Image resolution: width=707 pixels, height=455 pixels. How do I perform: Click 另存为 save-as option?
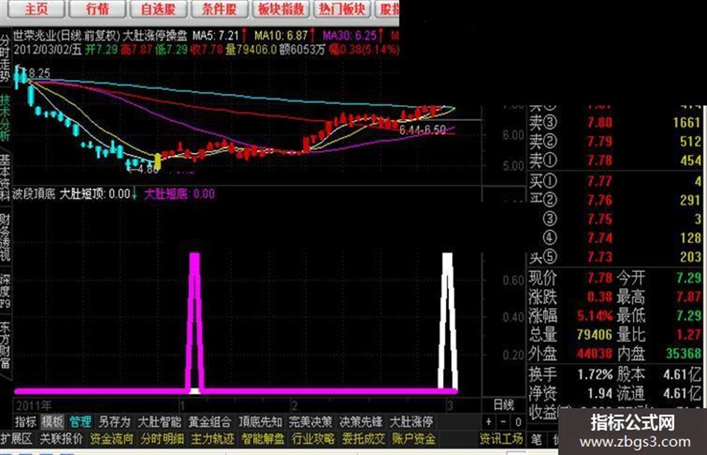coord(114,422)
